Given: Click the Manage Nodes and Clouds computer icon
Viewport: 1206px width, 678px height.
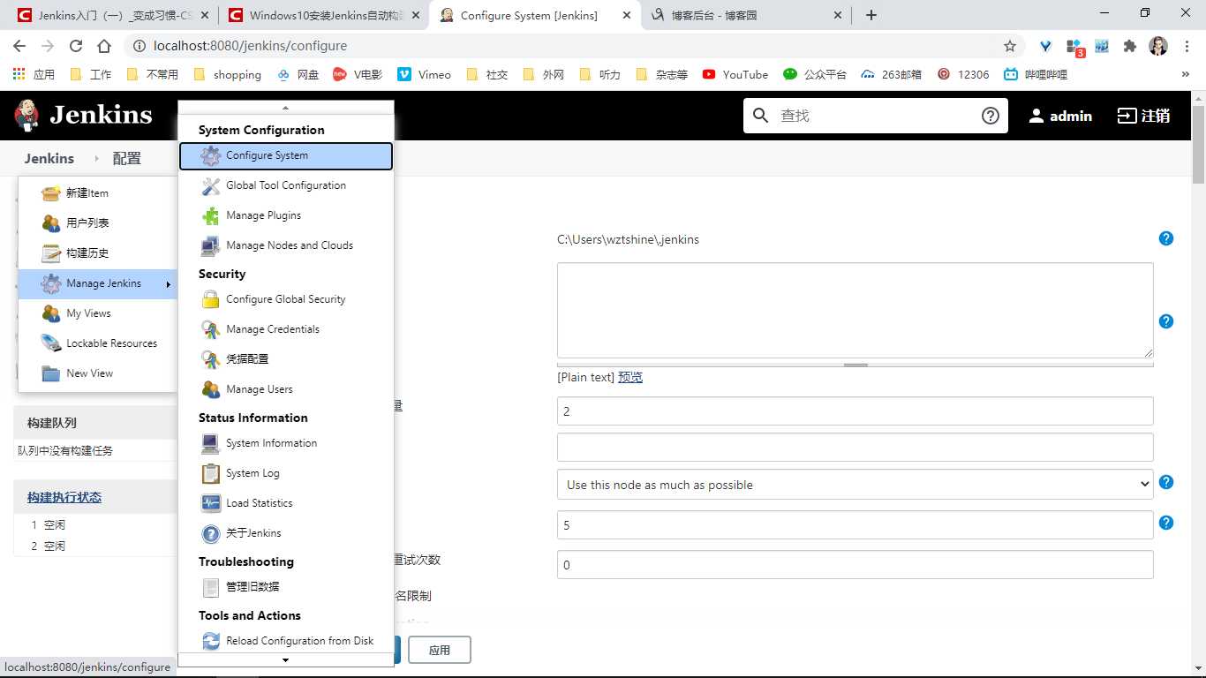Looking at the screenshot, I should point(211,246).
